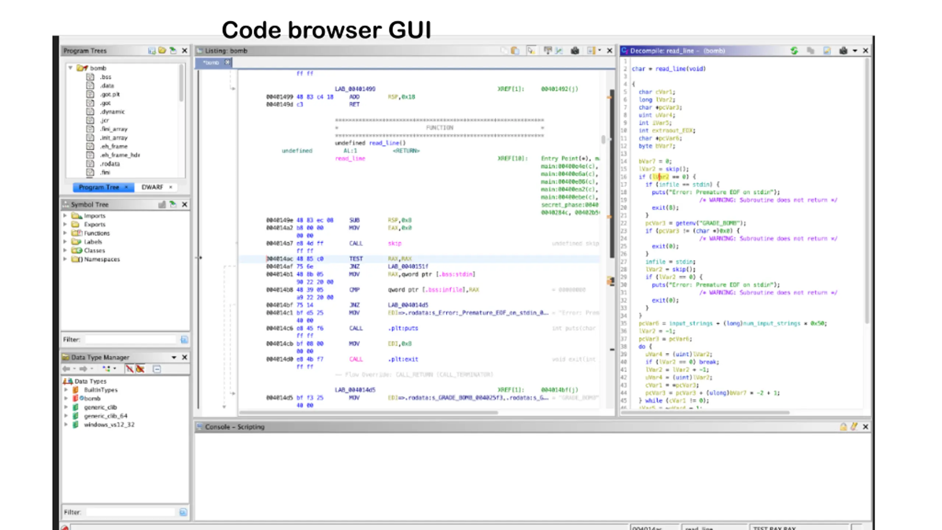Image resolution: width=942 pixels, height=530 pixels.
Task: Click the snapshot camera icon in Listing toolbar
Action: click(575, 50)
